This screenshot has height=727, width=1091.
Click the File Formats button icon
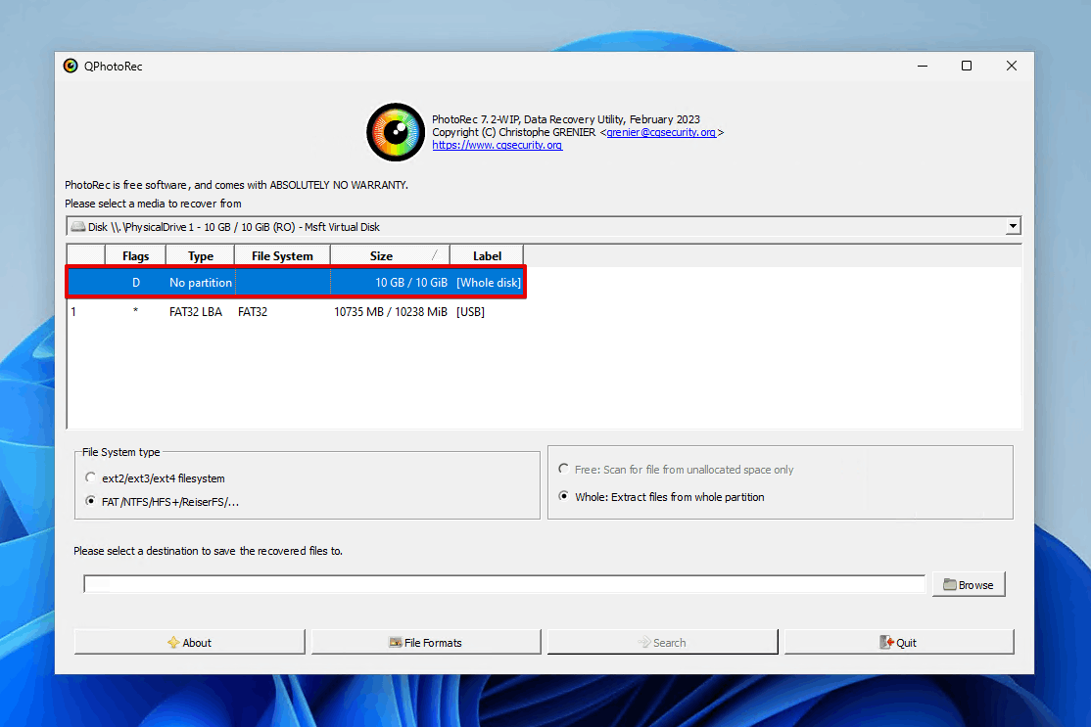[395, 643]
